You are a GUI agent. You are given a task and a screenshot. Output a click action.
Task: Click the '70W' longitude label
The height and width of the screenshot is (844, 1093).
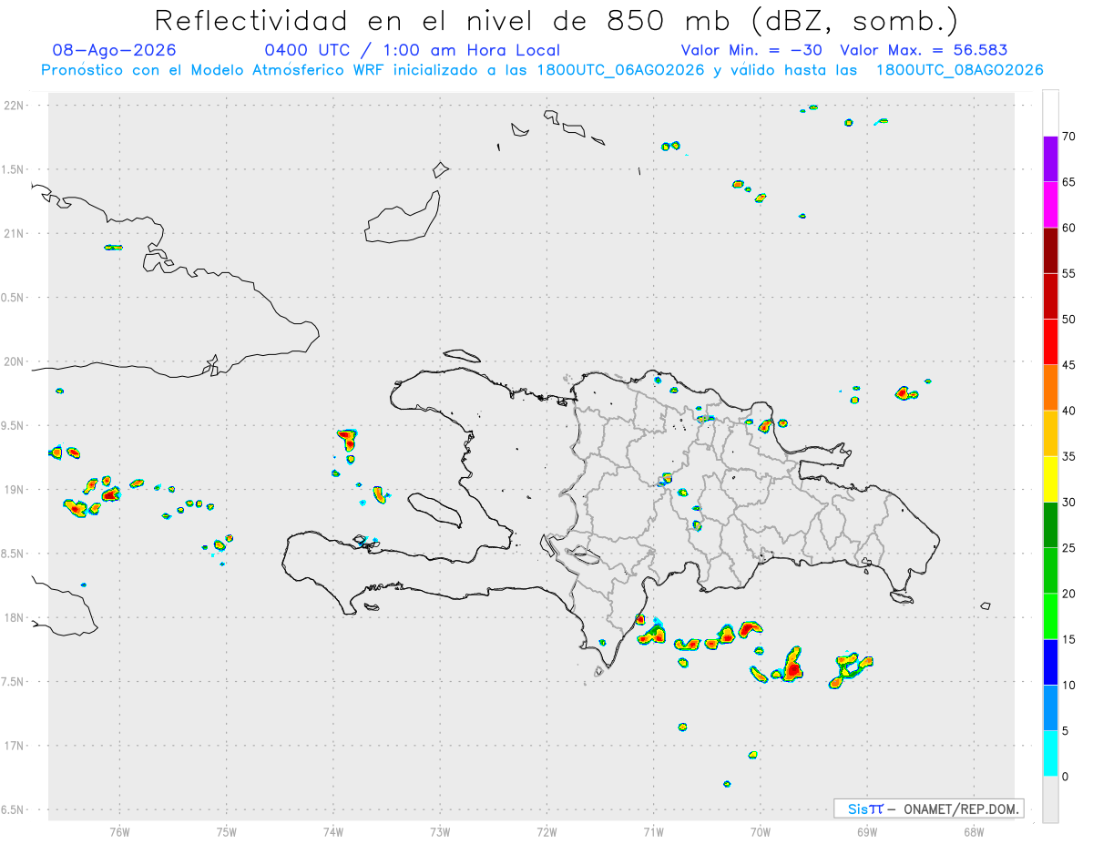pos(761,831)
